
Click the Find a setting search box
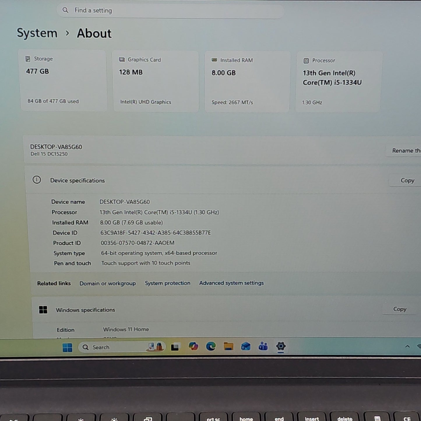point(170,11)
